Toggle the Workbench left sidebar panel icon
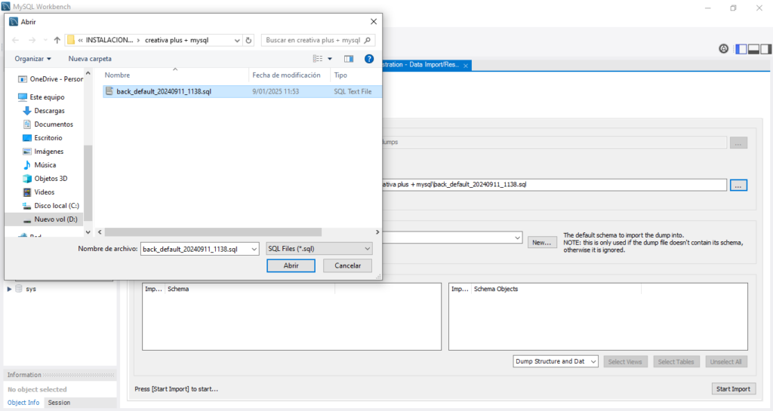This screenshot has height=411, width=773. pyautogui.click(x=741, y=49)
